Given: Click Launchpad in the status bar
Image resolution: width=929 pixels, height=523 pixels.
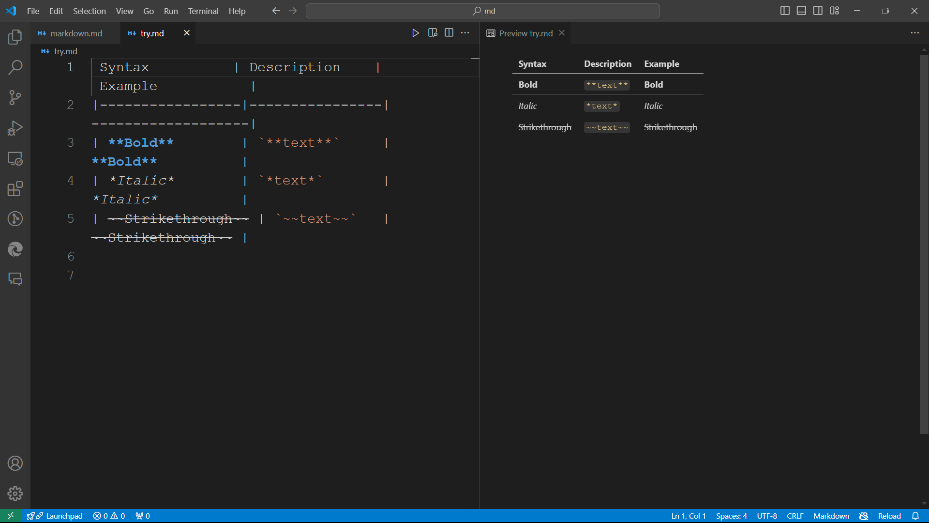Looking at the screenshot, I should click(55, 516).
